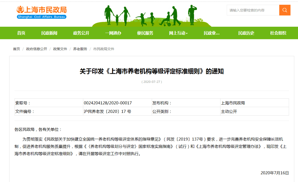
Task: Click the Shanghai Civil Affairs Bureau logo
Action: coord(42,12)
